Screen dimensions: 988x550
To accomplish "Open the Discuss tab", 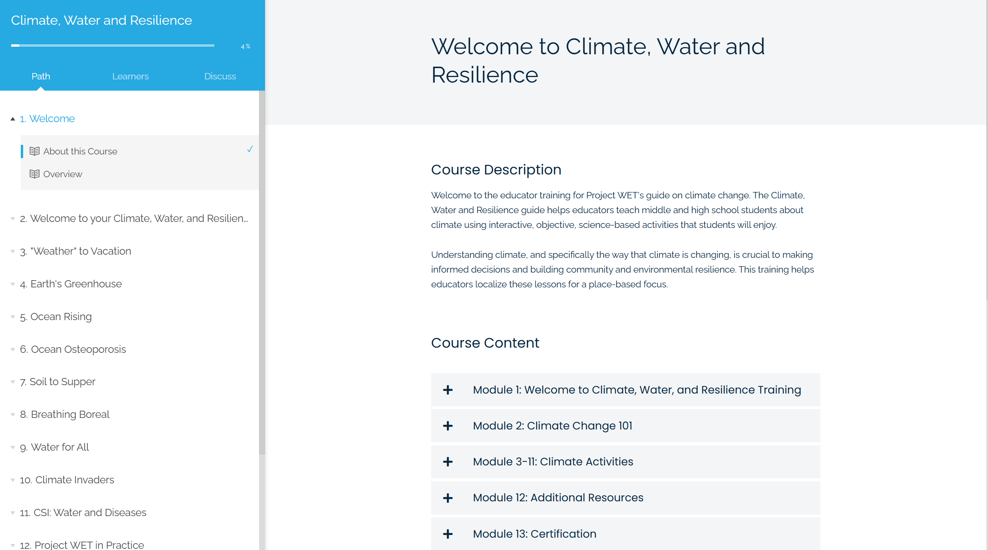I will tap(220, 76).
